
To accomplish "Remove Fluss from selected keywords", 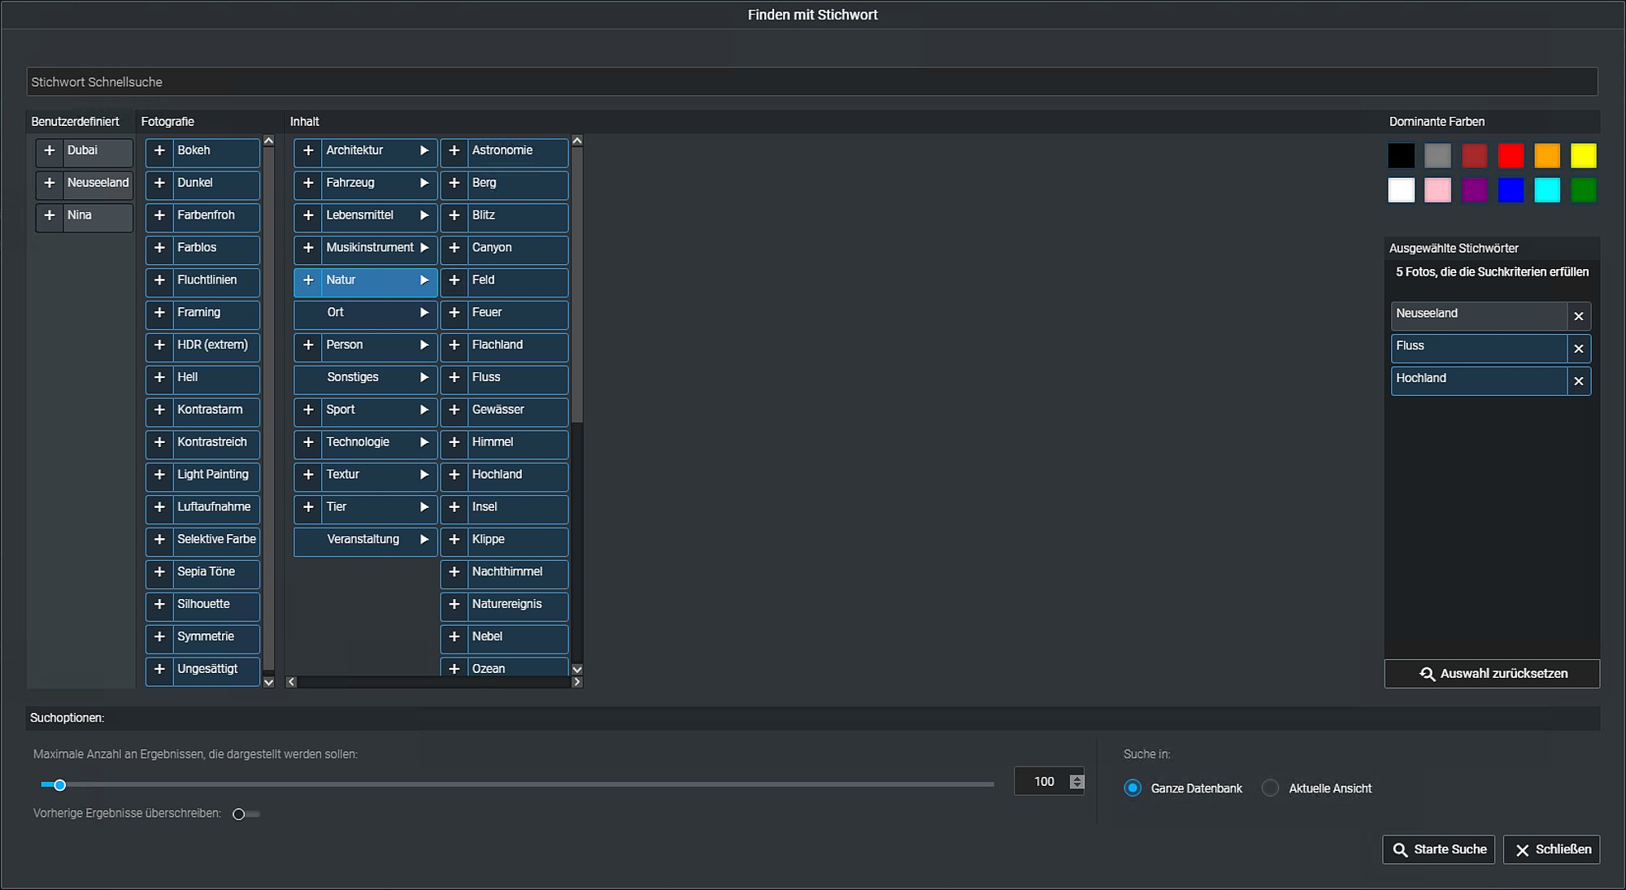I will 1579,349.
